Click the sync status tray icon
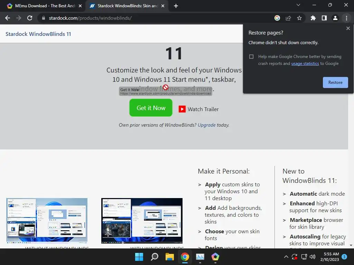This screenshot has width=354, height=265. pyautogui.click(x=295, y=257)
